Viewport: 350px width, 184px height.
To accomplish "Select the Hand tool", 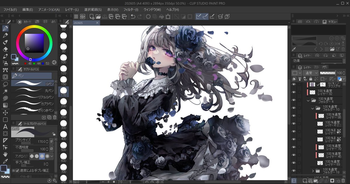I will pos(5,155).
